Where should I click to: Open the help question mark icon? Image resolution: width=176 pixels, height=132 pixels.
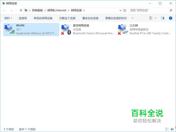point(170,18)
